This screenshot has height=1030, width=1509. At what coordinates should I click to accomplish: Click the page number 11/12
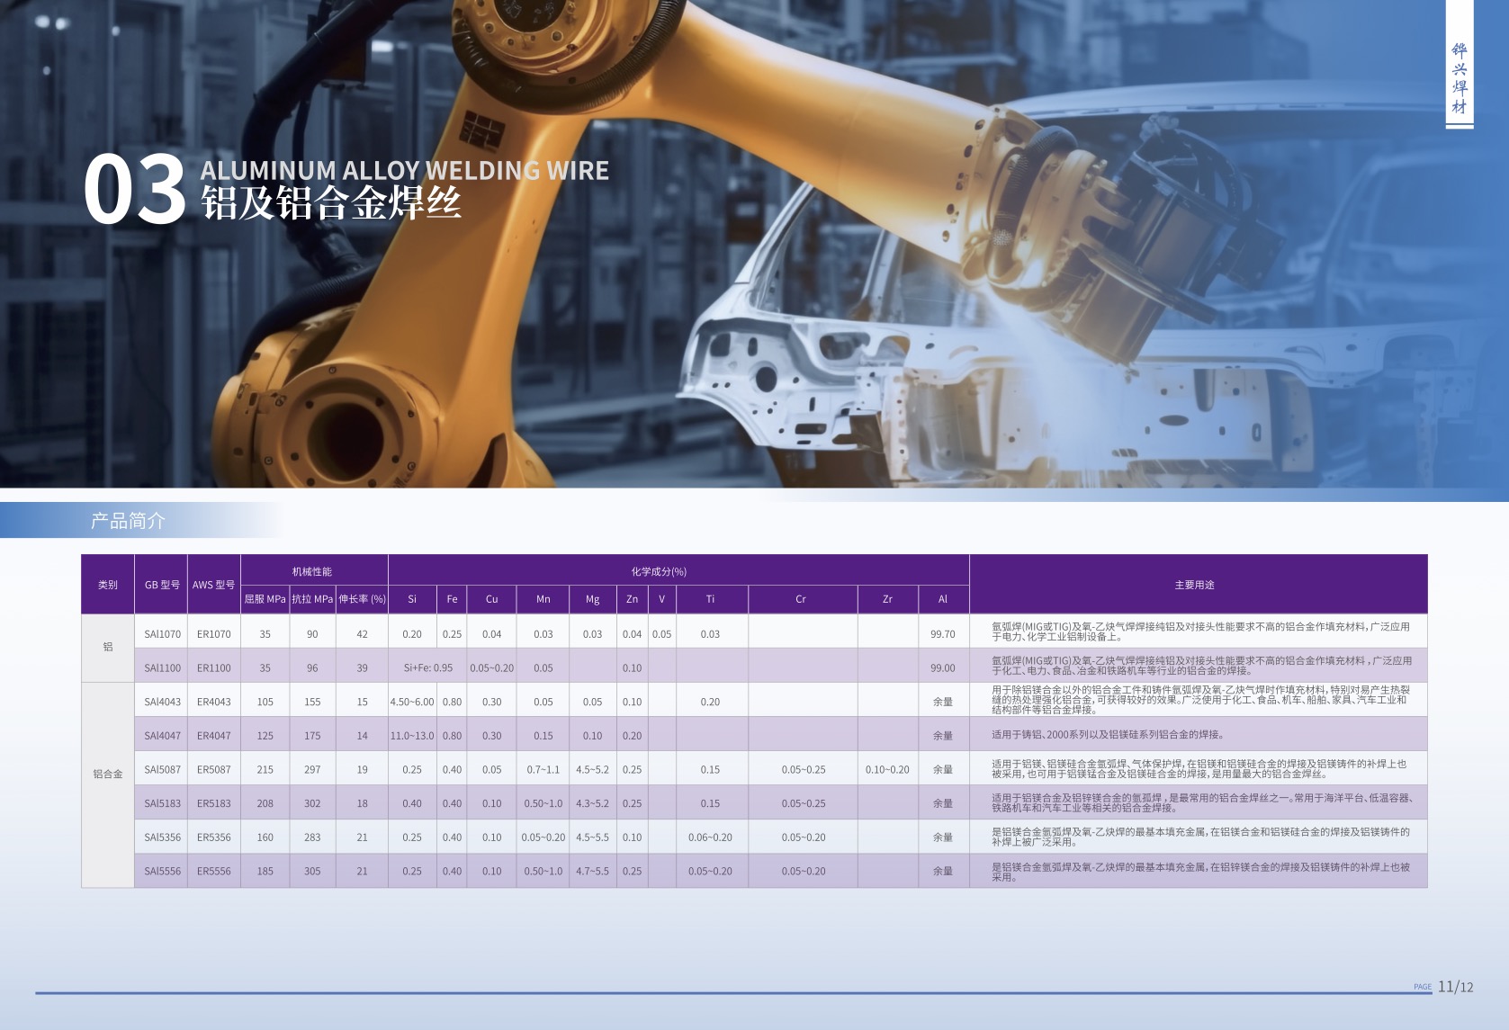click(x=1455, y=987)
